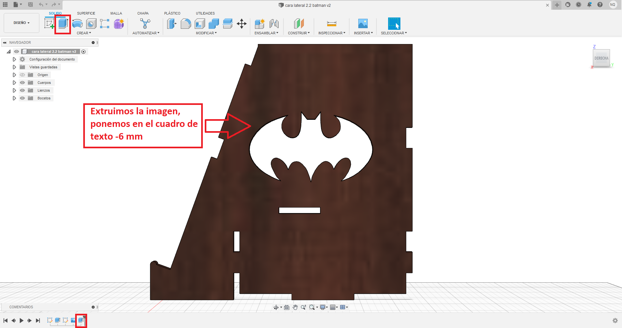Image resolution: width=622 pixels, height=328 pixels.
Task: Show the hidden Origen folder
Action: pyautogui.click(x=22, y=75)
